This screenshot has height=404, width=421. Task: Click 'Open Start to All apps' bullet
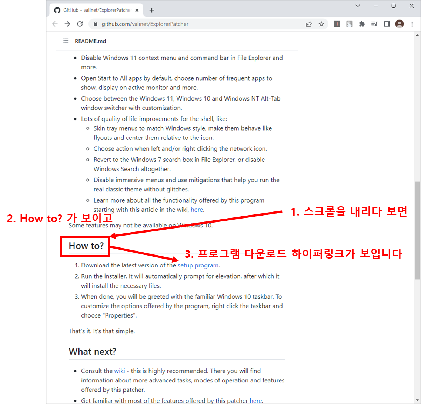(177, 83)
